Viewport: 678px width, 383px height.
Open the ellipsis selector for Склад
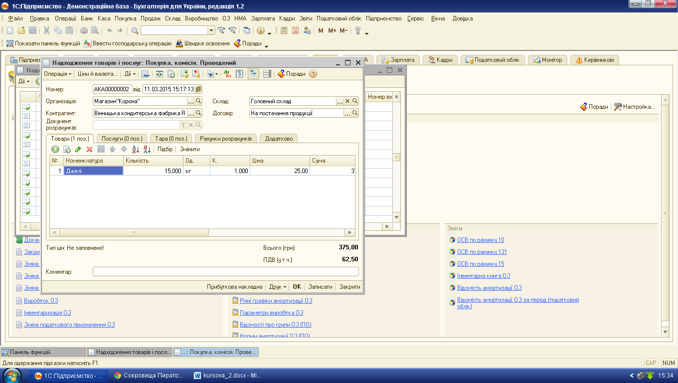[x=340, y=101]
